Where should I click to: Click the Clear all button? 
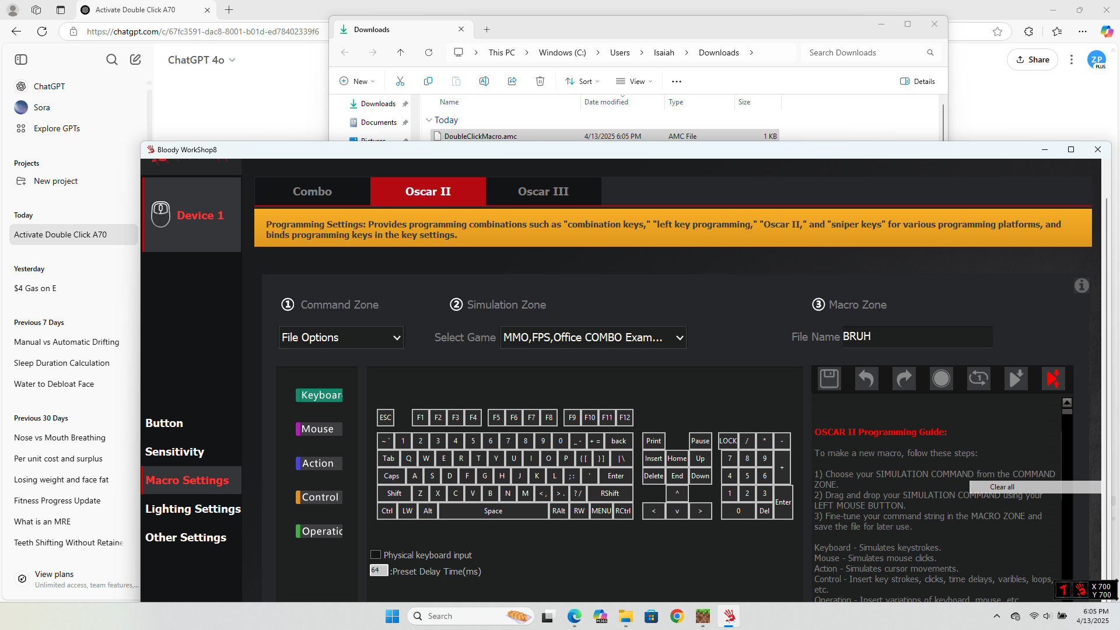click(x=1002, y=487)
